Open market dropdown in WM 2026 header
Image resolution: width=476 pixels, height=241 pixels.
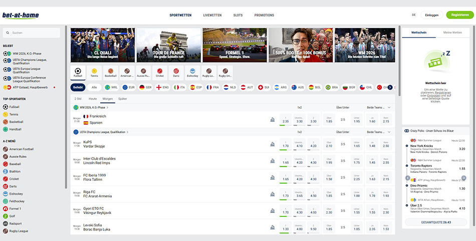(x=389, y=107)
